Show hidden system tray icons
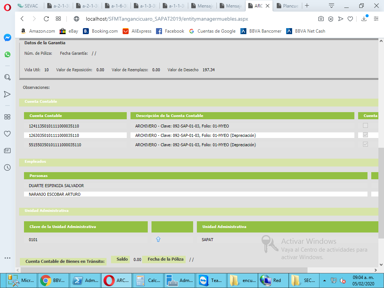The height and width of the screenshot is (288, 384). (x=324, y=280)
